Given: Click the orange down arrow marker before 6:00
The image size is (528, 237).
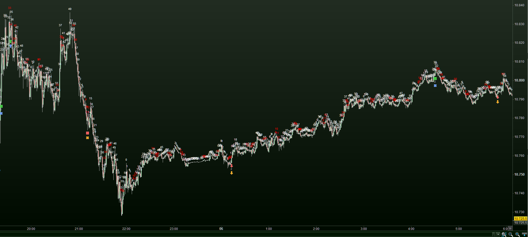Looking at the screenshot, I should [x=498, y=102].
